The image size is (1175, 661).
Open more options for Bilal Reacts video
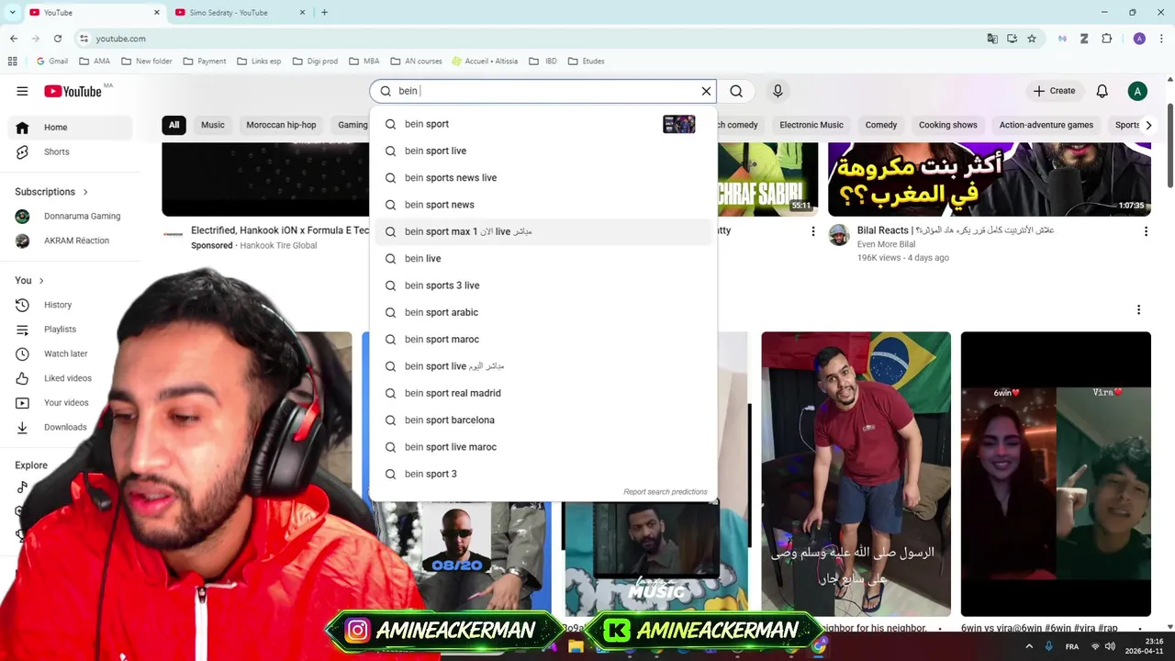(x=1146, y=231)
